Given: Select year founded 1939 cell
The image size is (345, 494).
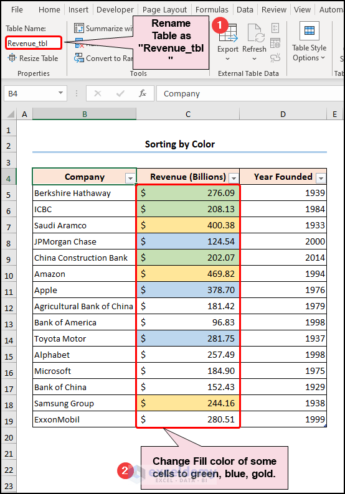Looking at the screenshot, I should [x=283, y=193].
